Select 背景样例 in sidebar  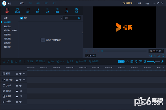pyautogui.click(x=7, y=34)
